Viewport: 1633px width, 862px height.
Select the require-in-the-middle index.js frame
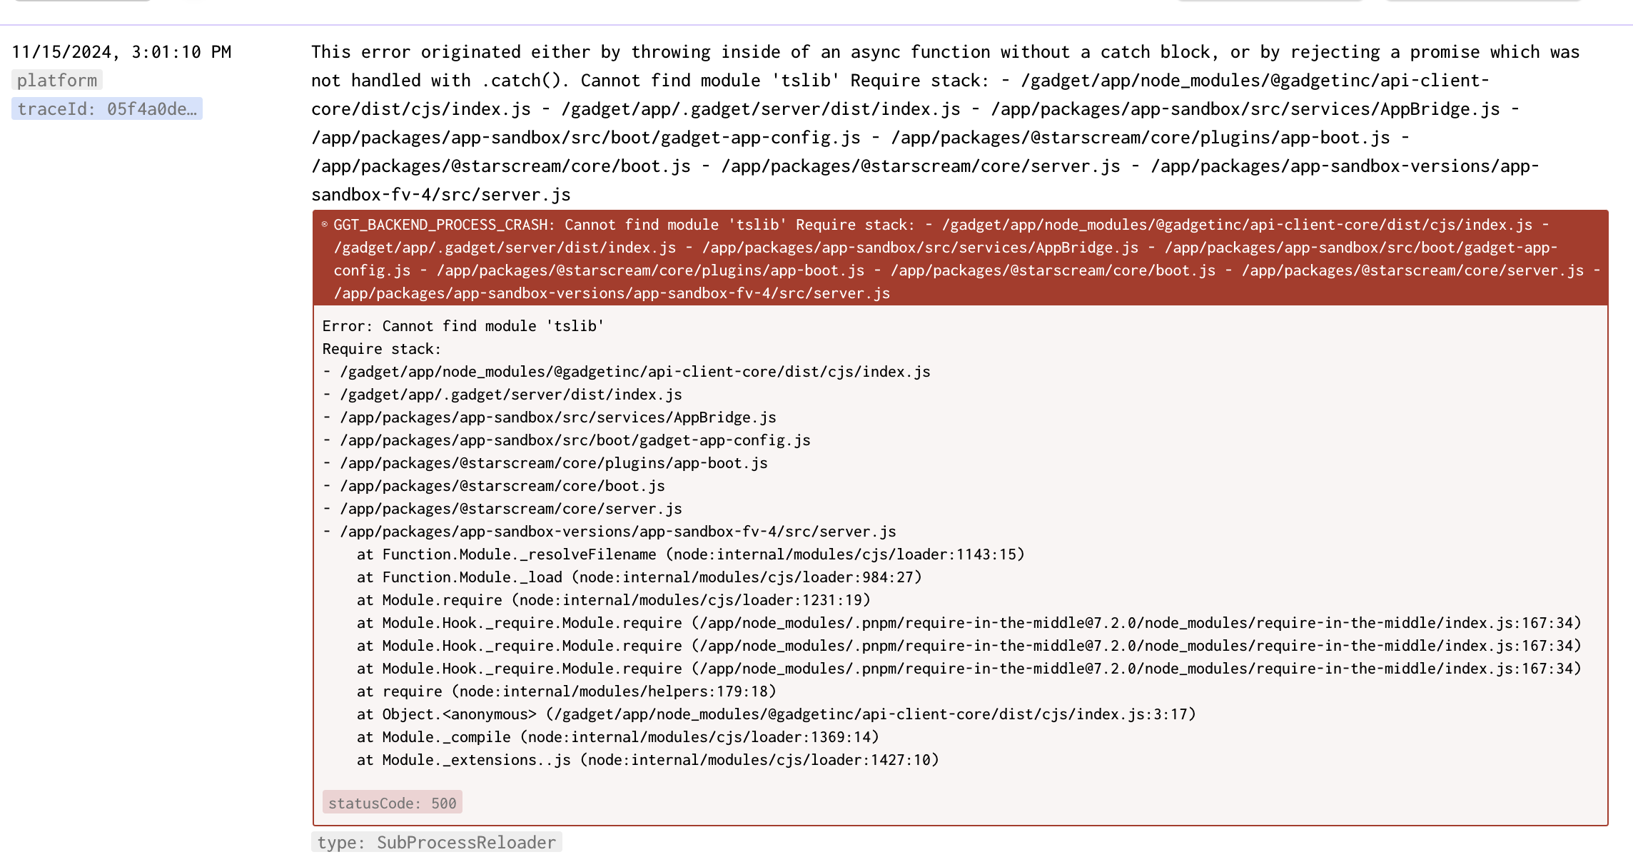pos(964,622)
